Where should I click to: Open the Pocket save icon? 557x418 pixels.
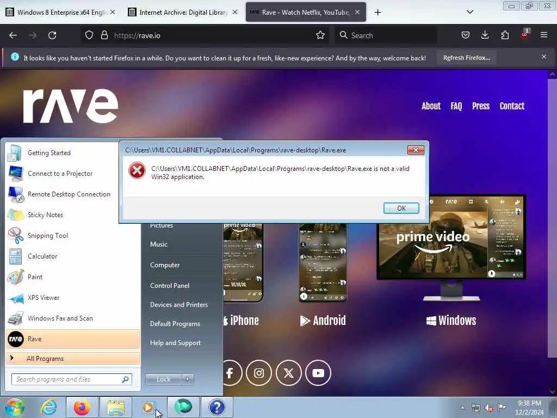[466, 35]
